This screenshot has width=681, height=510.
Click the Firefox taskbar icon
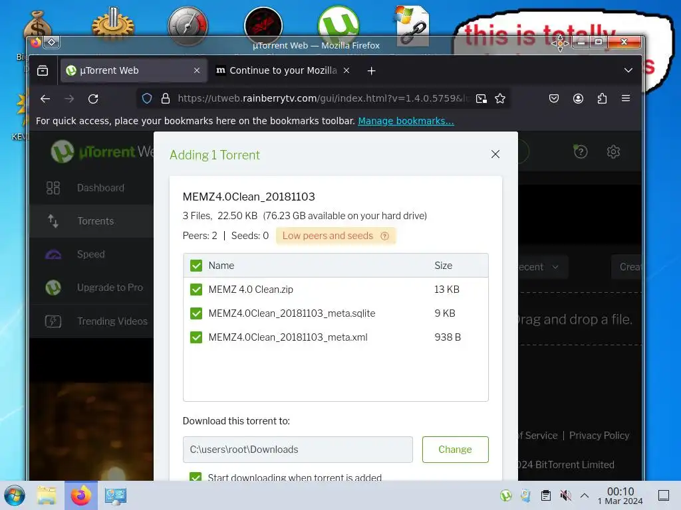(81, 495)
